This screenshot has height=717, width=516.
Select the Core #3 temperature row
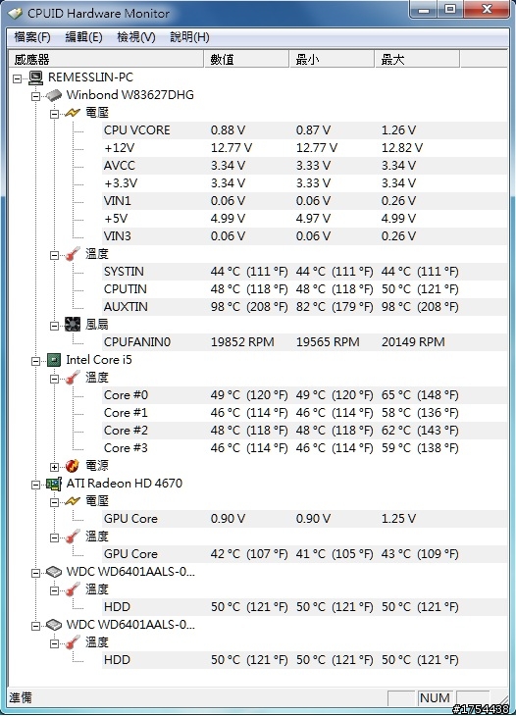click(x=304, y=448)
